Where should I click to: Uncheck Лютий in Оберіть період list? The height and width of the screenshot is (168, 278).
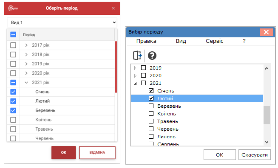(13, 101)
